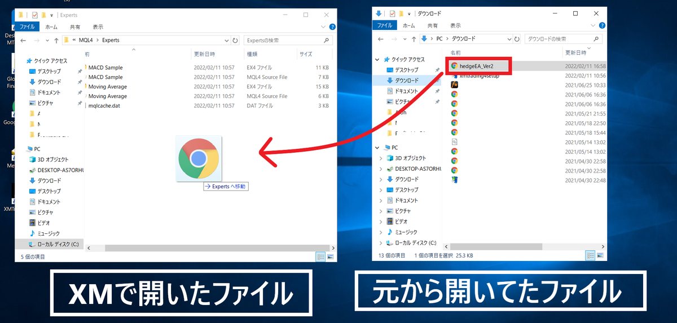
Task: Switch Downloads window to large icons view
Action: (601, 255)
